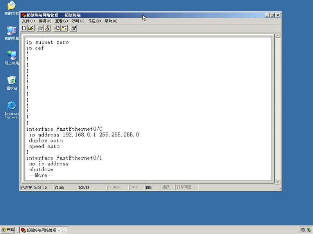Click the left system tray icon
Viewport: 313px width, 234px height.
tap(303, 230)
